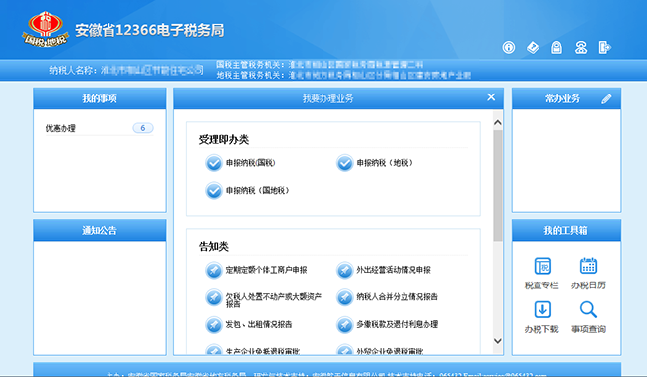Image resolution: width=647 pixels, height=377 pixels.
Task: Click 我要办理业务 panel title
Action: [x=328, y=98]
